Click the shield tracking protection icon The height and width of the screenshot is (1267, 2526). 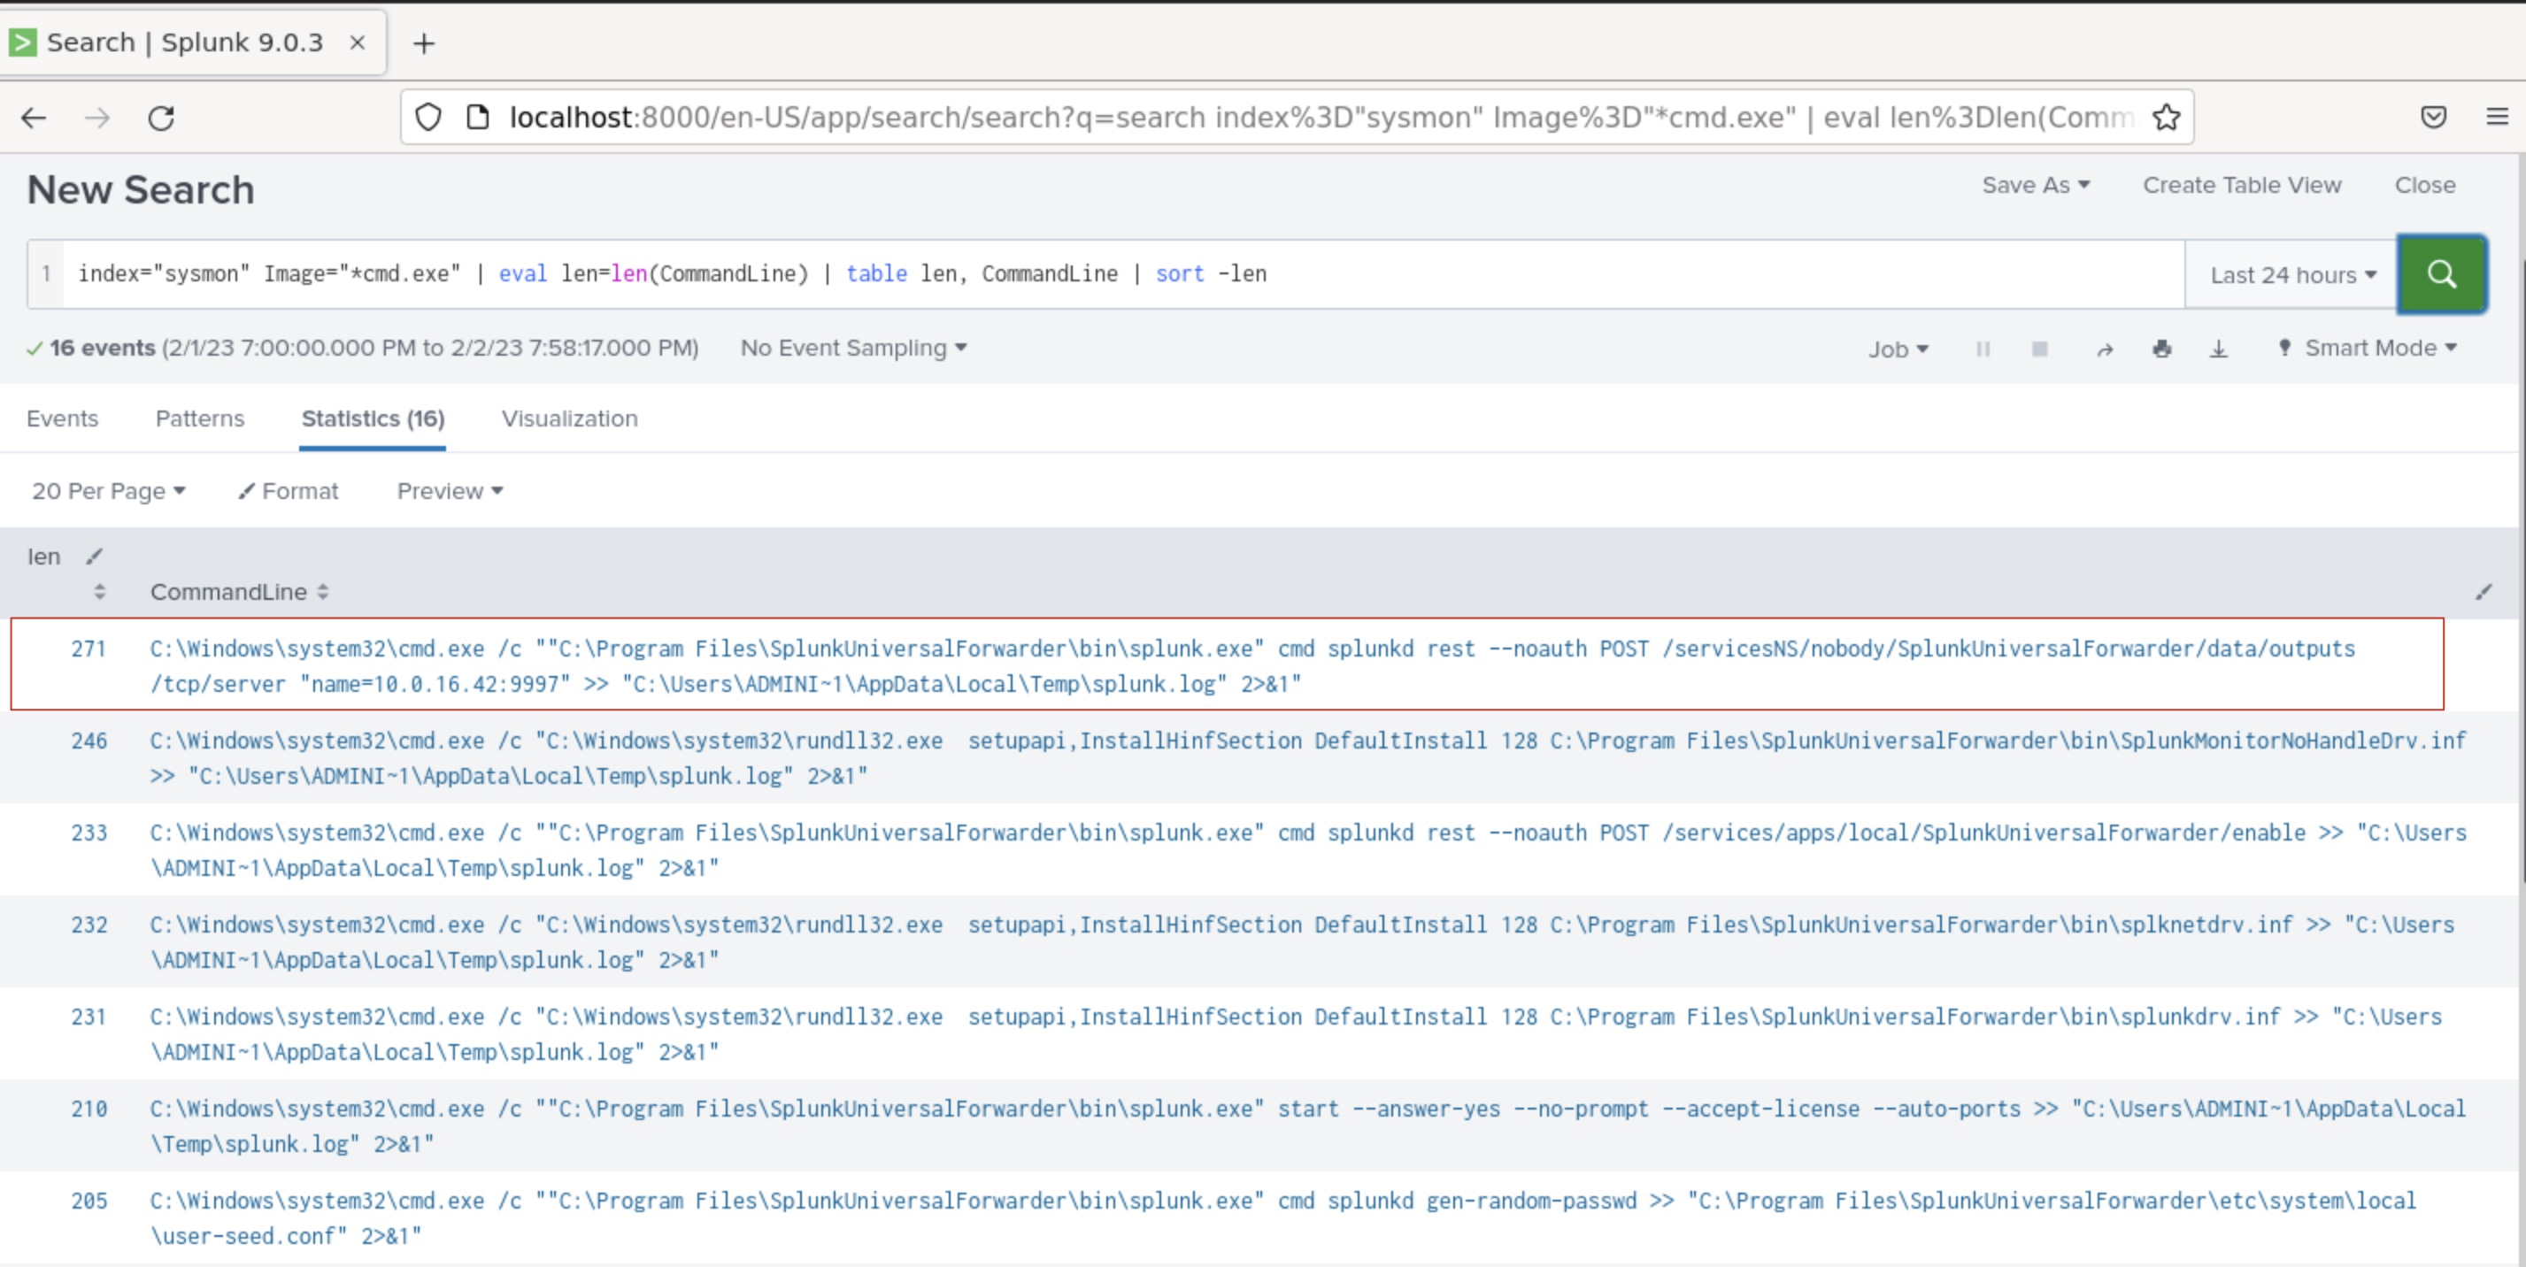pos(428,118)
